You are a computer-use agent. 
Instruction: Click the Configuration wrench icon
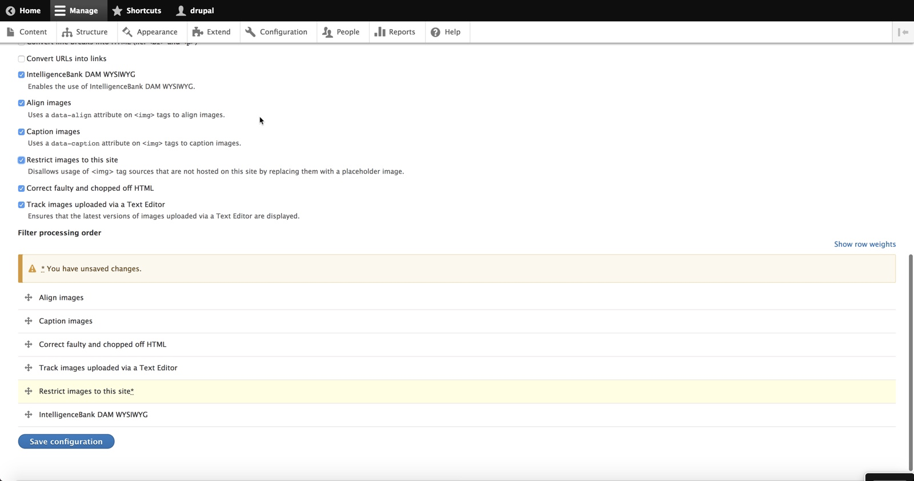pyautogui.click(x=250, y=32)
